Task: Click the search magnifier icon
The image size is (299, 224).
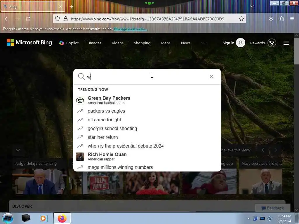Action: point(81,76)
